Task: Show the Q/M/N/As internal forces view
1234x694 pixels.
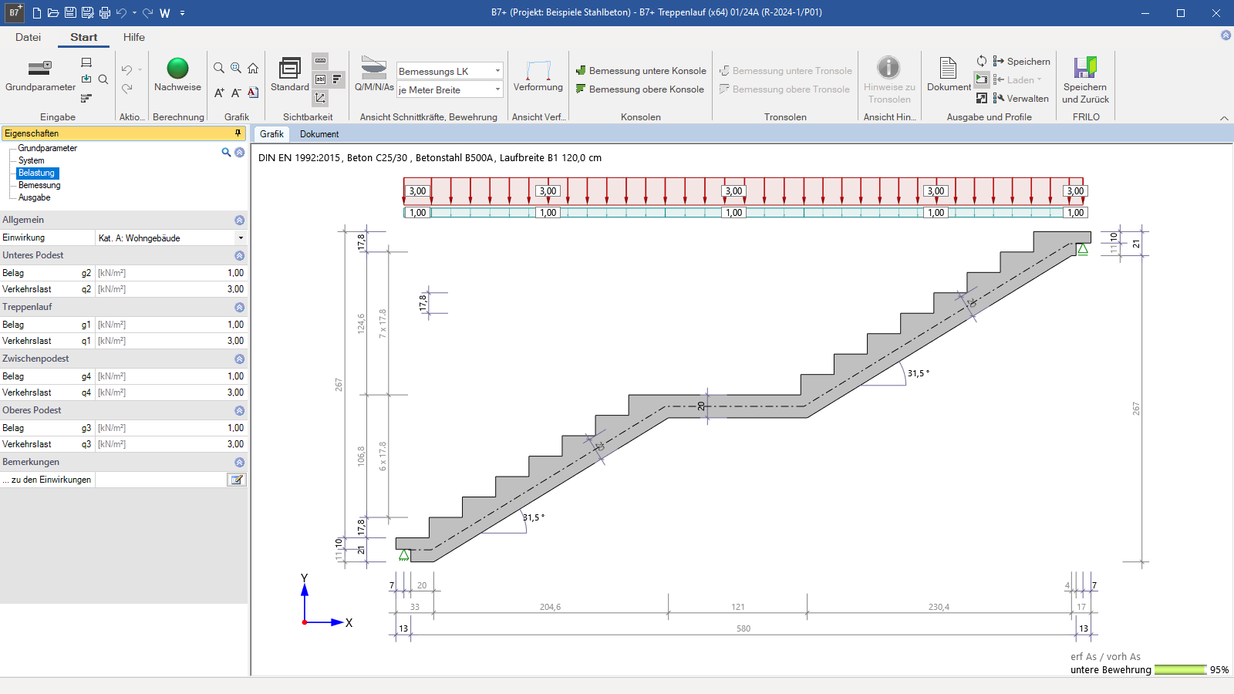Action: tap(374, 76)
